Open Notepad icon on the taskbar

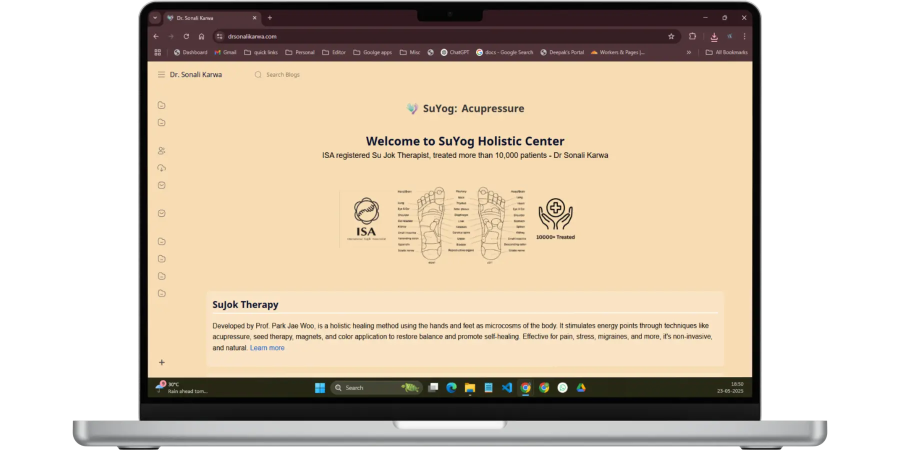(488, 388)
